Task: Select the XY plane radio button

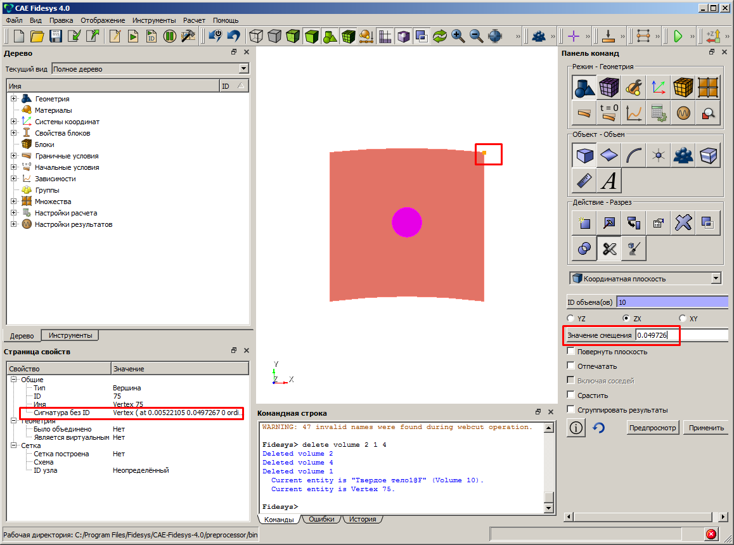Action: tap(683, 318)
